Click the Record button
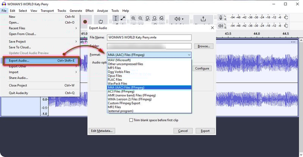This screenshot has height=157, width=303. coord(85,22)
